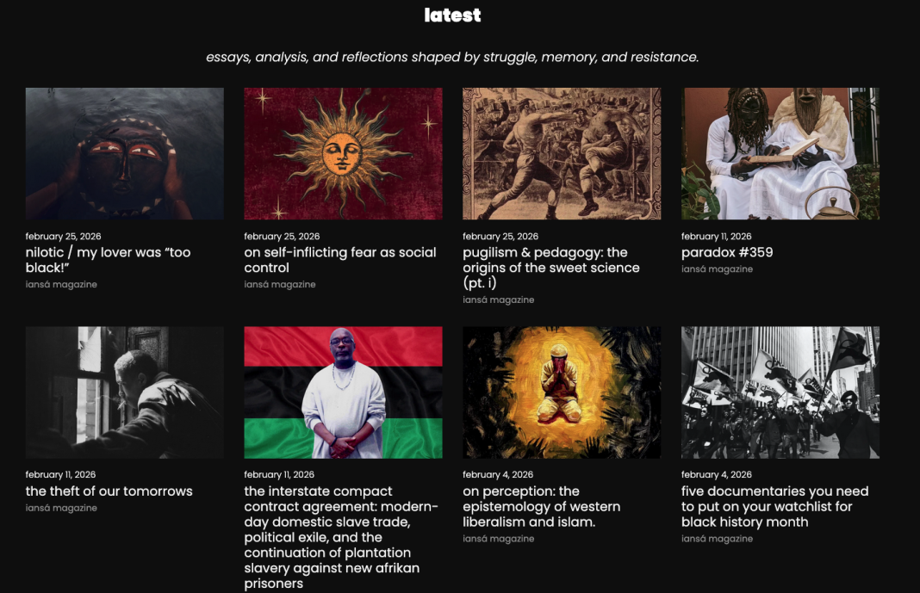Click iansá magazine author under theft of tomorrows
The height and width of the screenshot is (593, 920).
61,508
